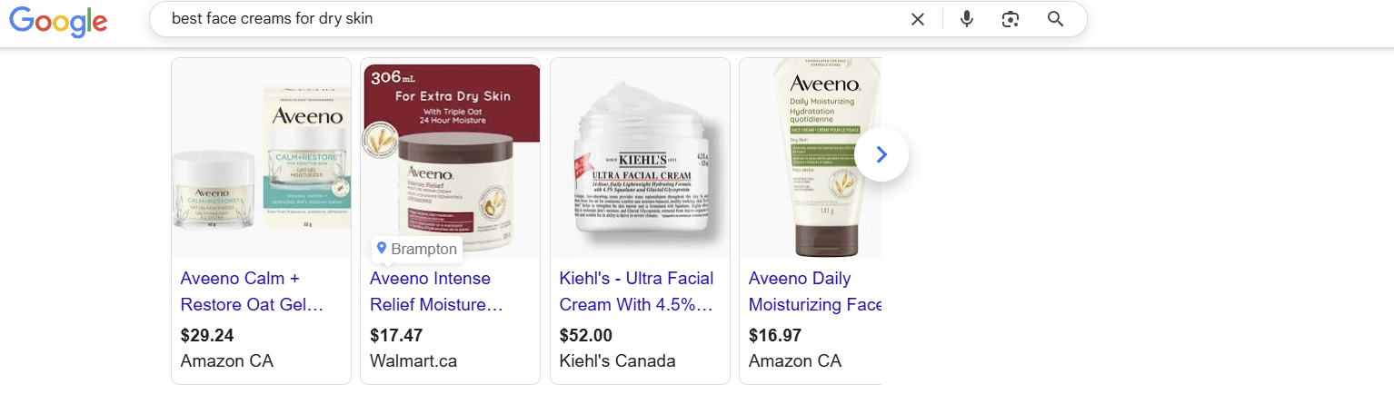Select the Aveeno Calm + Restore product image
1394x414 pixels.
(262, 158)
